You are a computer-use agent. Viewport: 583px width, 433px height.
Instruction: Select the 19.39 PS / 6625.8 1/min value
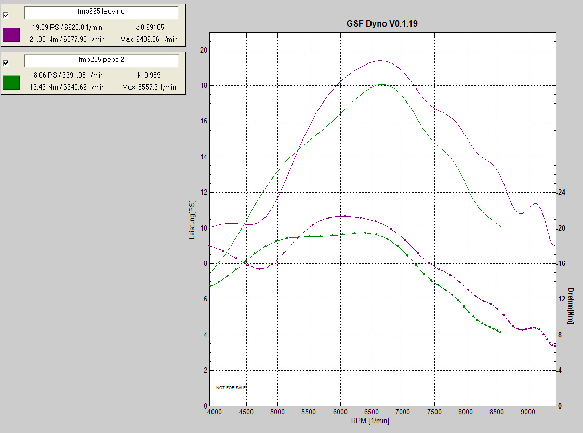(x=67, y=27)
